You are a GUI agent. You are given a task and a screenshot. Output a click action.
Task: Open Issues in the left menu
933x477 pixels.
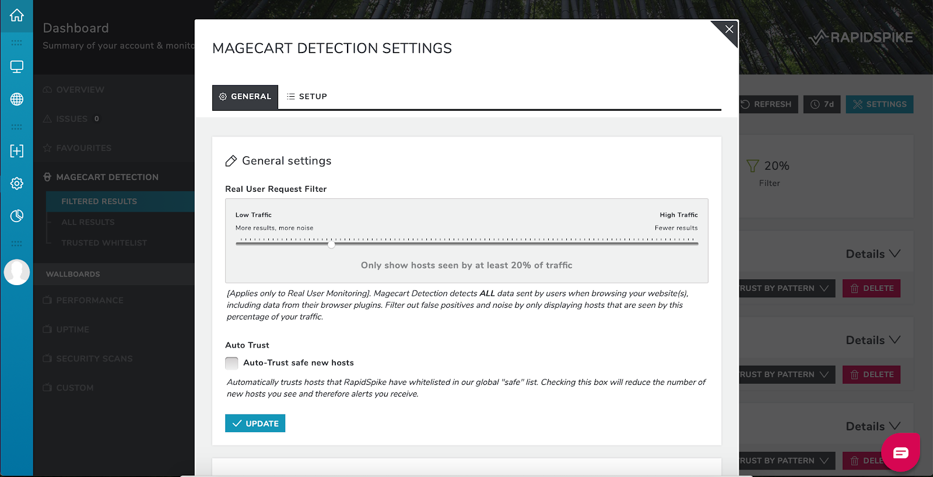[x=71, y=119]
